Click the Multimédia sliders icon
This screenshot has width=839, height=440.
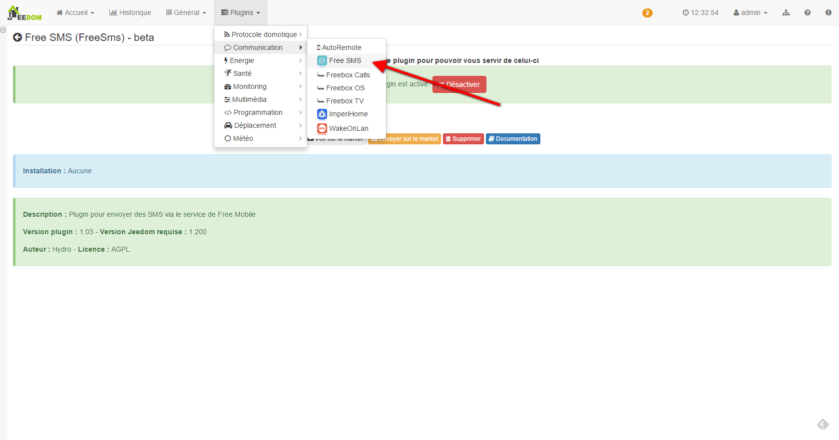pyautogui.click(x=227, y=99)
